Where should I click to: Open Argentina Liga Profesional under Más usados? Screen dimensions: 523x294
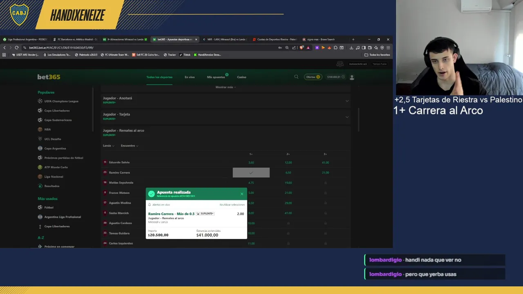[x=63, y=217]
